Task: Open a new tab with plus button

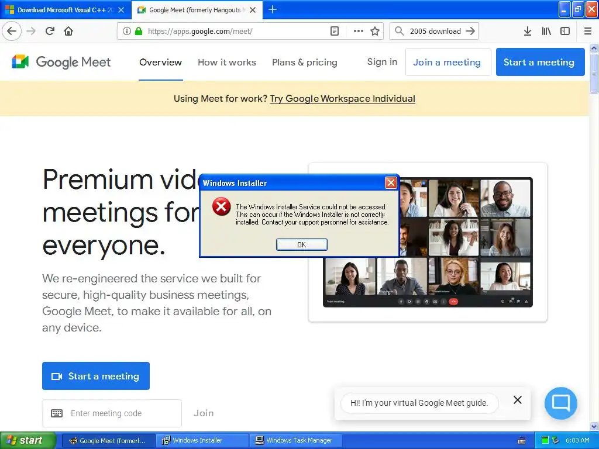Action: [x=273, y=9]
